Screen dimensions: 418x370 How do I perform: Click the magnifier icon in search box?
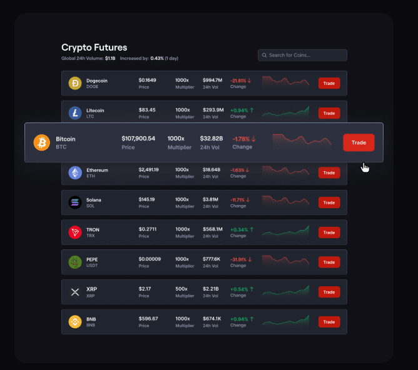[x=265, y=56]
